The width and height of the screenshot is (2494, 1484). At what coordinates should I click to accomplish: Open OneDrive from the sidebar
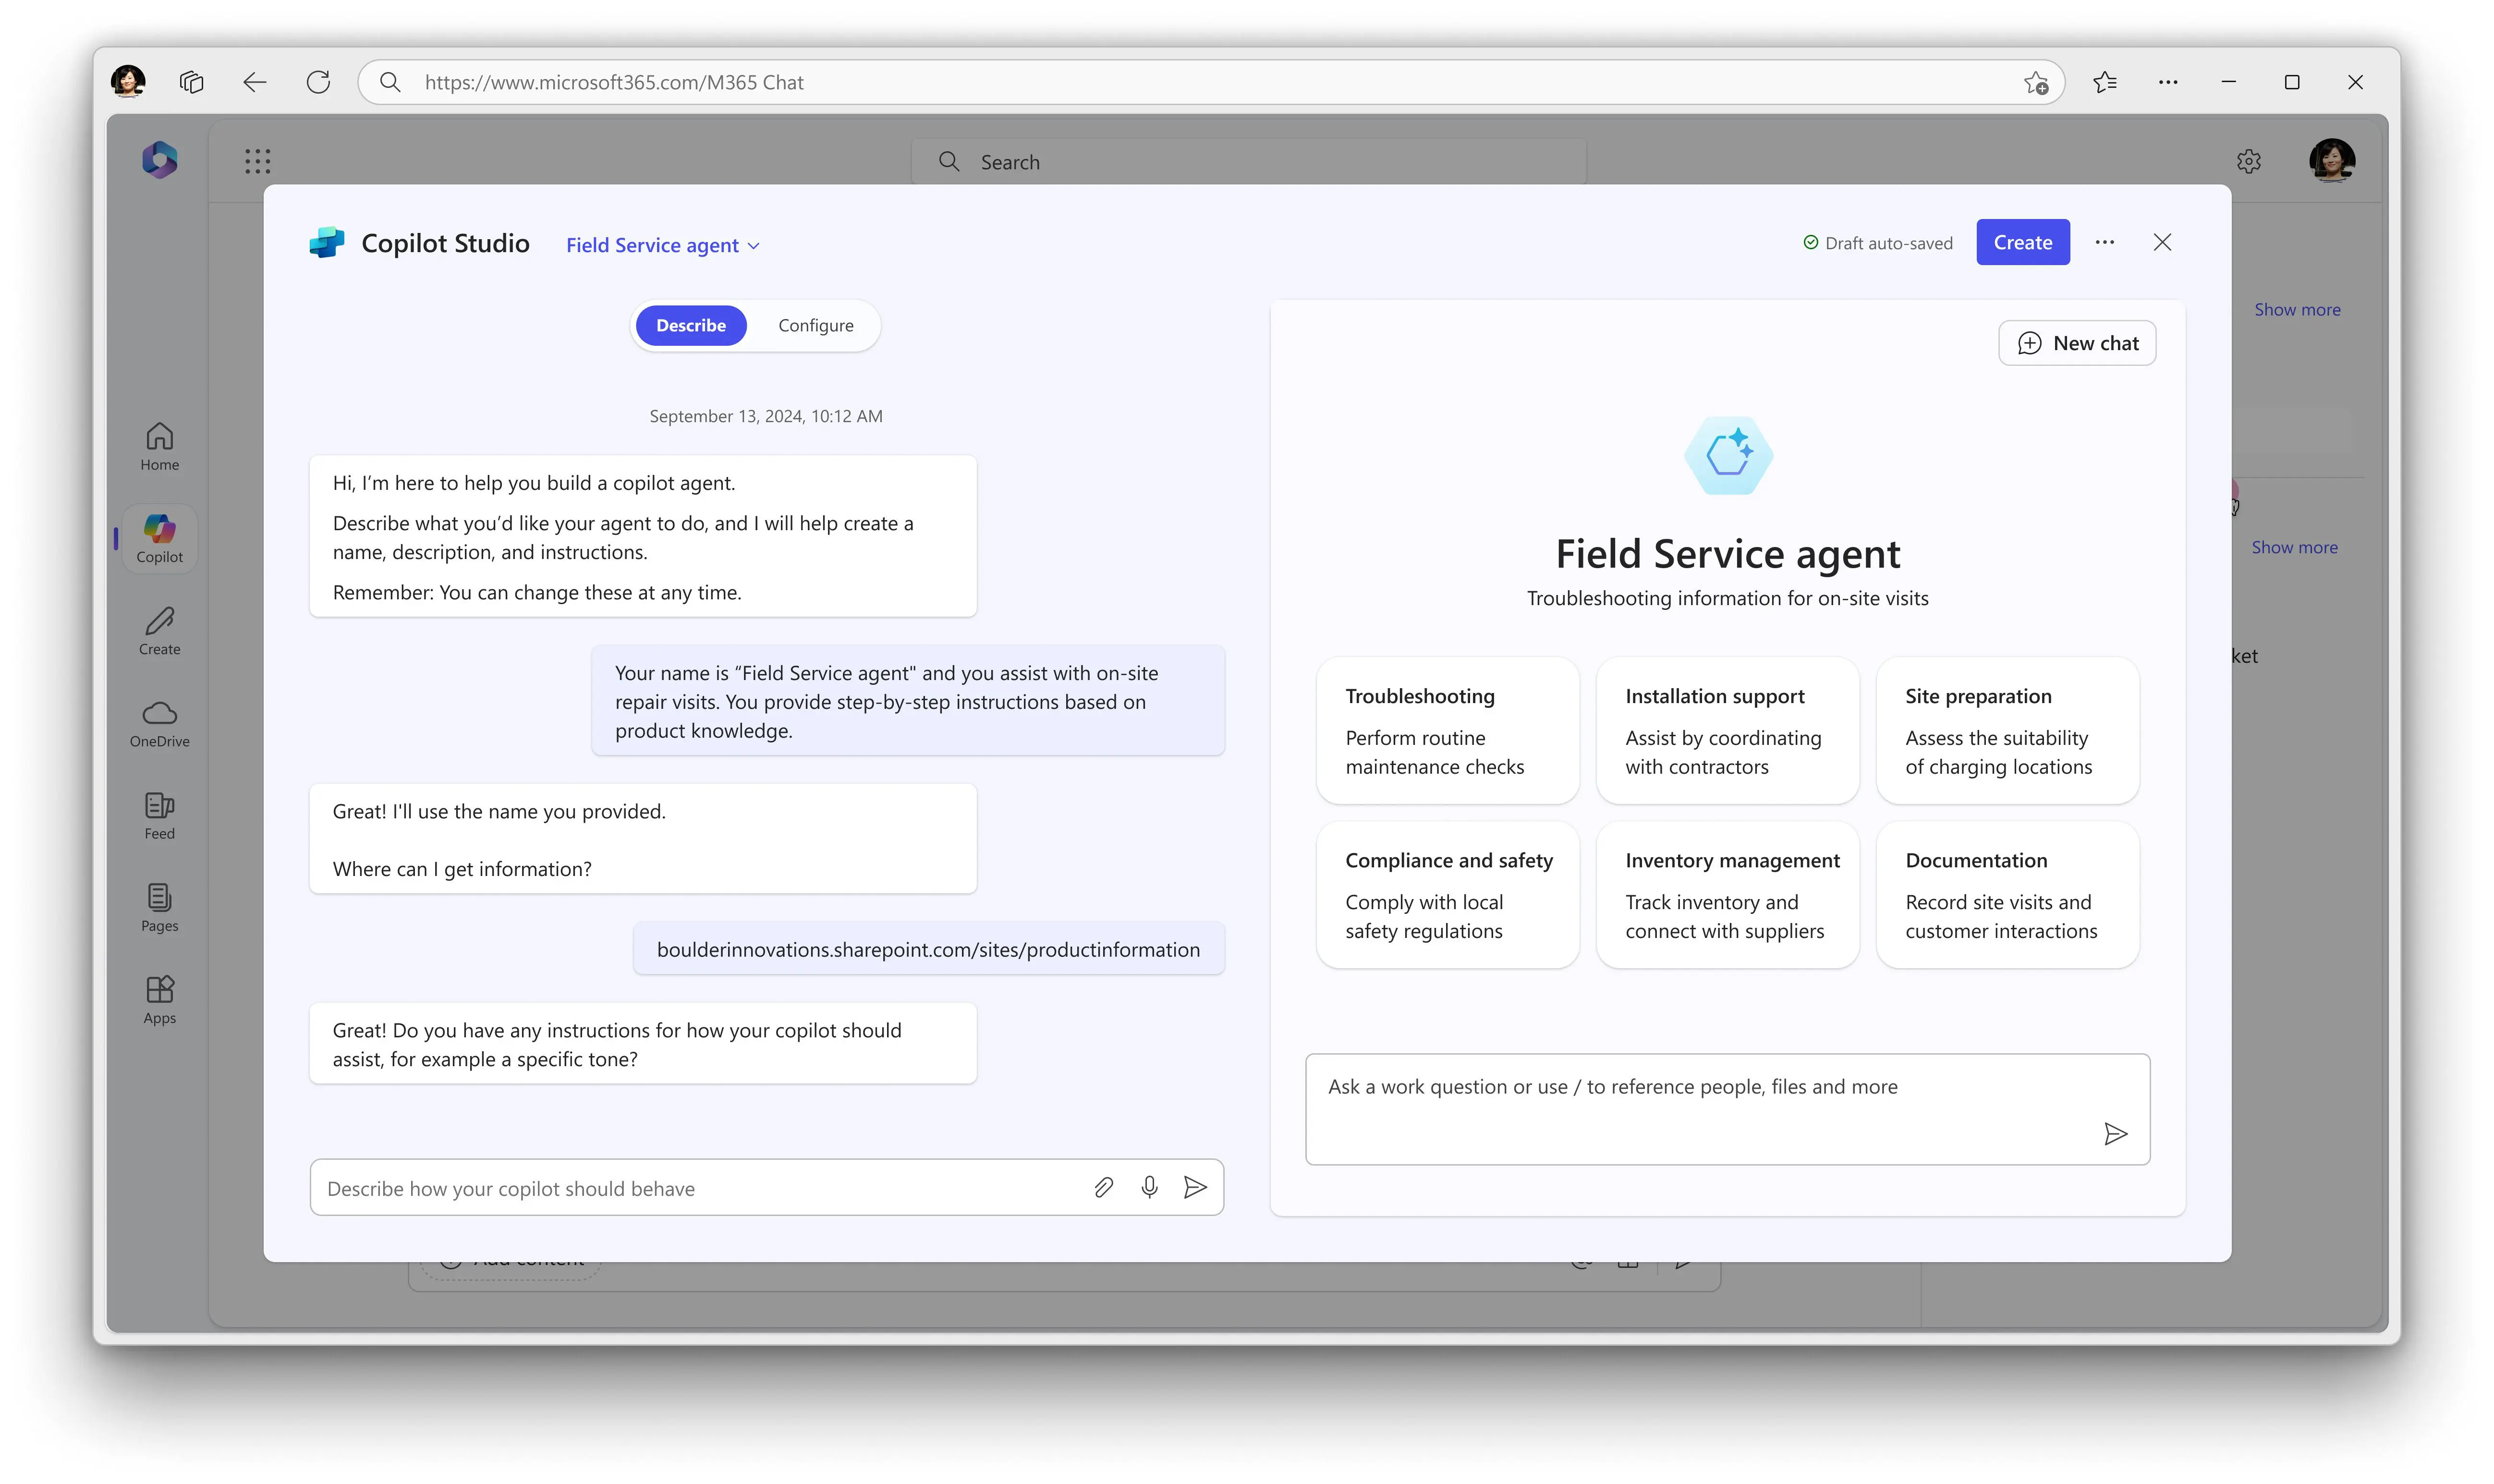pyautogui.click(x=159, y=724)
